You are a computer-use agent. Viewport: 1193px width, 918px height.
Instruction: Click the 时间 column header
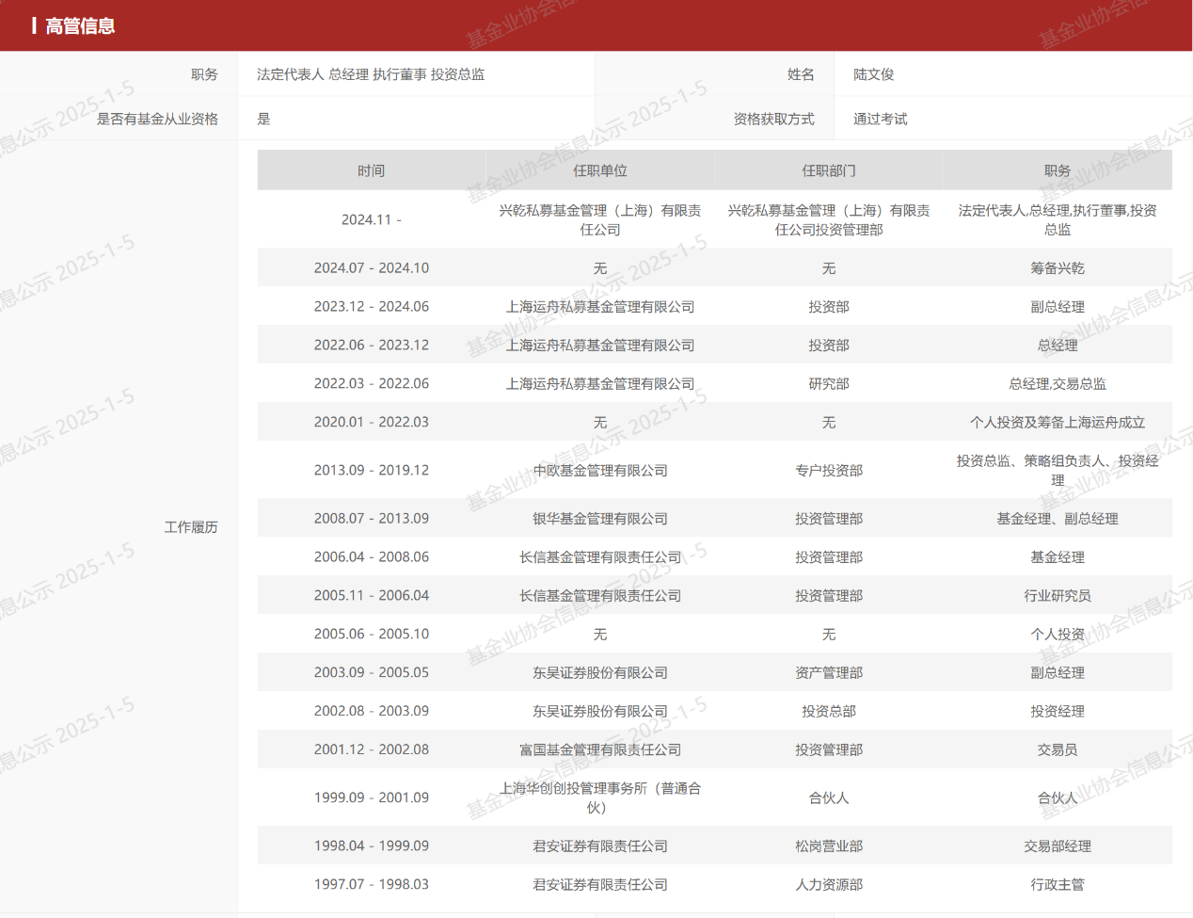click(x=371, y=170)
